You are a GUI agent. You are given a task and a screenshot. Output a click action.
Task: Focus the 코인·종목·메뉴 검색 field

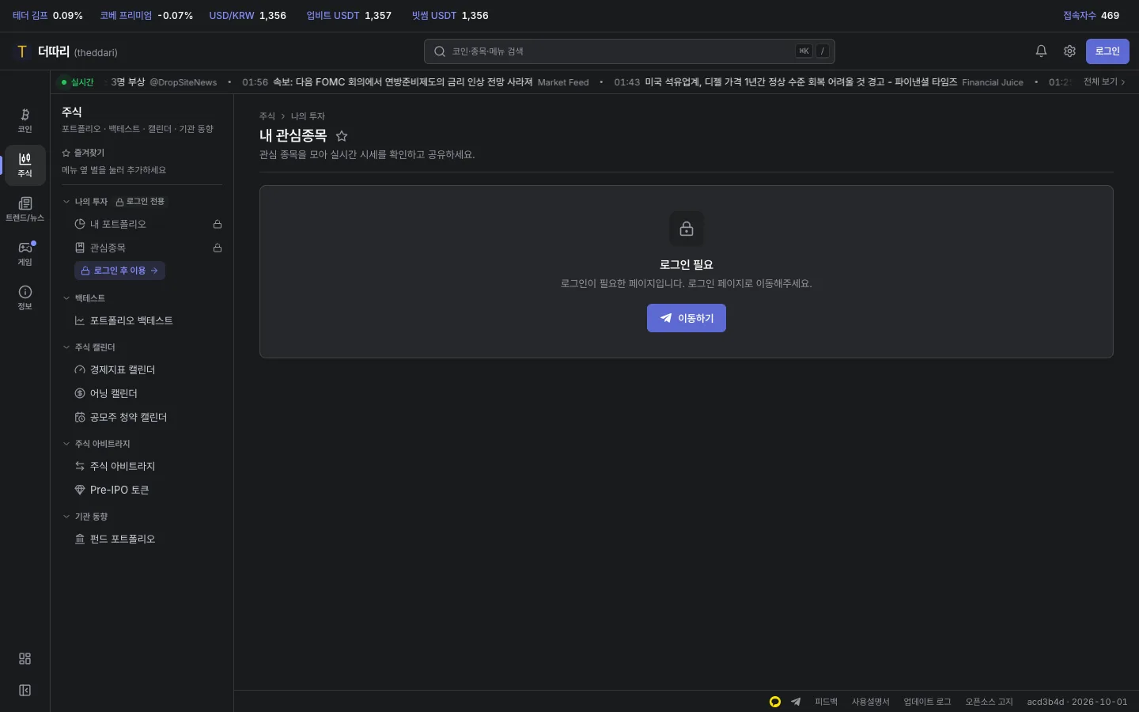point(630,51)
